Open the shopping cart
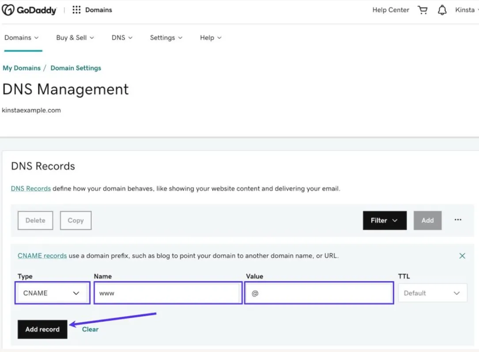Image resolution: width=479 pixels, height=352 pixels. click(422, 10)
